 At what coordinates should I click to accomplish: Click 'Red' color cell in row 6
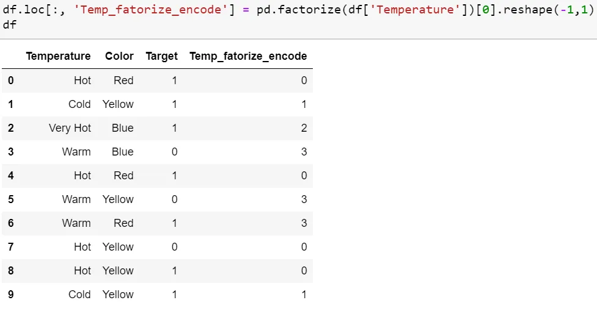[x=123, y=223]
